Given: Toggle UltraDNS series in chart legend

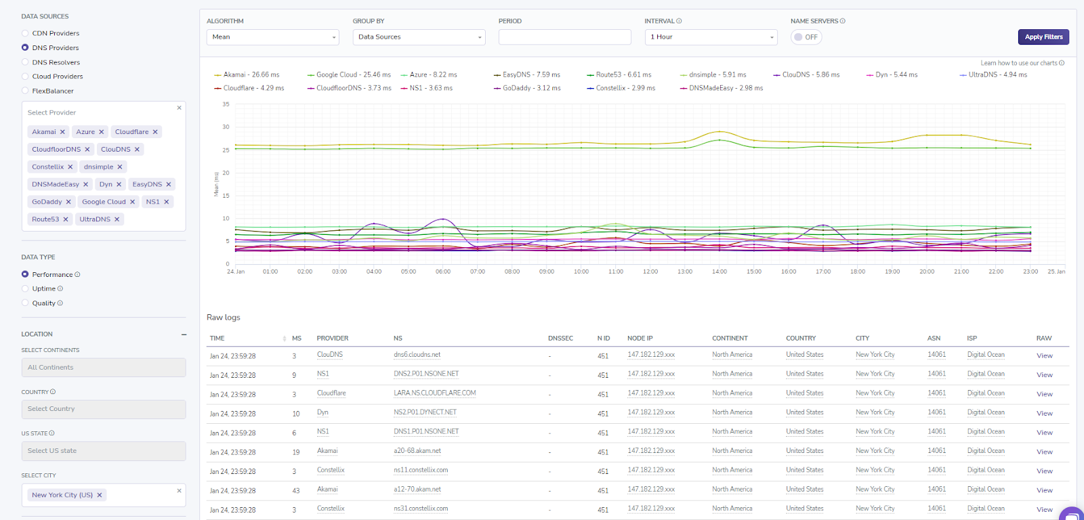Looking at the screenshot, I should [x=993, y=74].
